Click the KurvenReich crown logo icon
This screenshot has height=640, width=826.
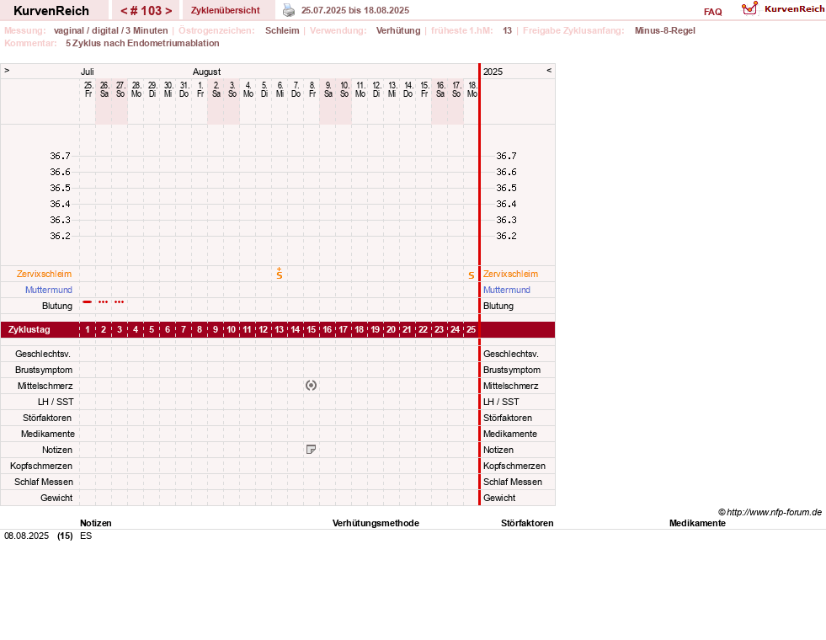pos(749,8)
